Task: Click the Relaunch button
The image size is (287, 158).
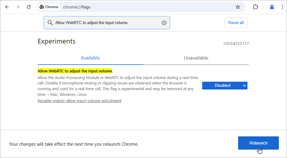Action: click(x=258, y=143)
